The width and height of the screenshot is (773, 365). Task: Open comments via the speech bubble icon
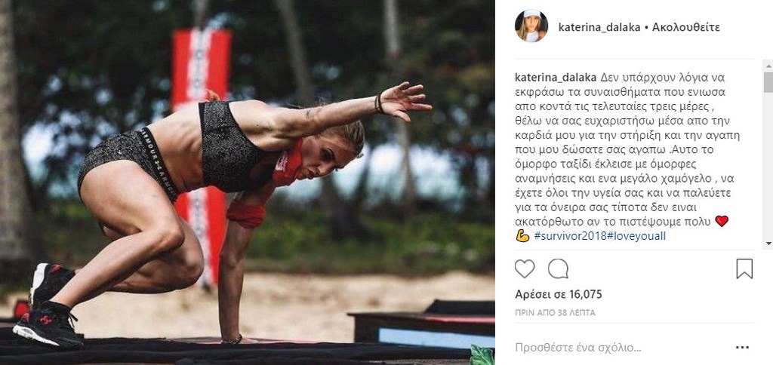558,269
